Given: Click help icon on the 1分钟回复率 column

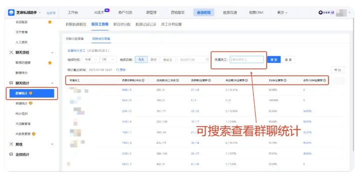Looking at the screenshot, I should tap(325, 81).
